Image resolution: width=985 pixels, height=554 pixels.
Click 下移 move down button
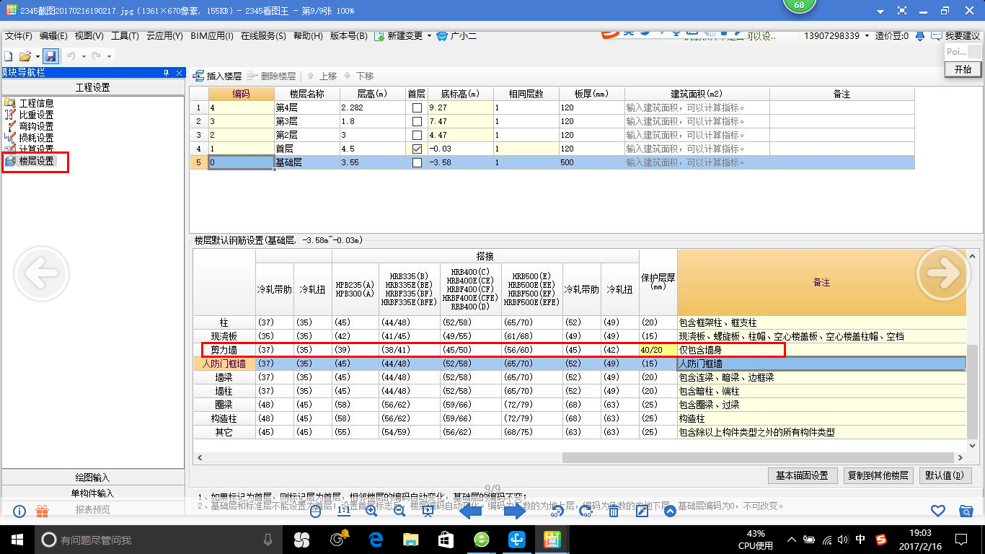coord(358,76)
